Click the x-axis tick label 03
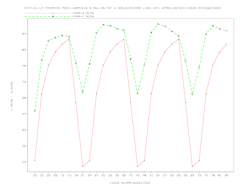 [41, 175]
